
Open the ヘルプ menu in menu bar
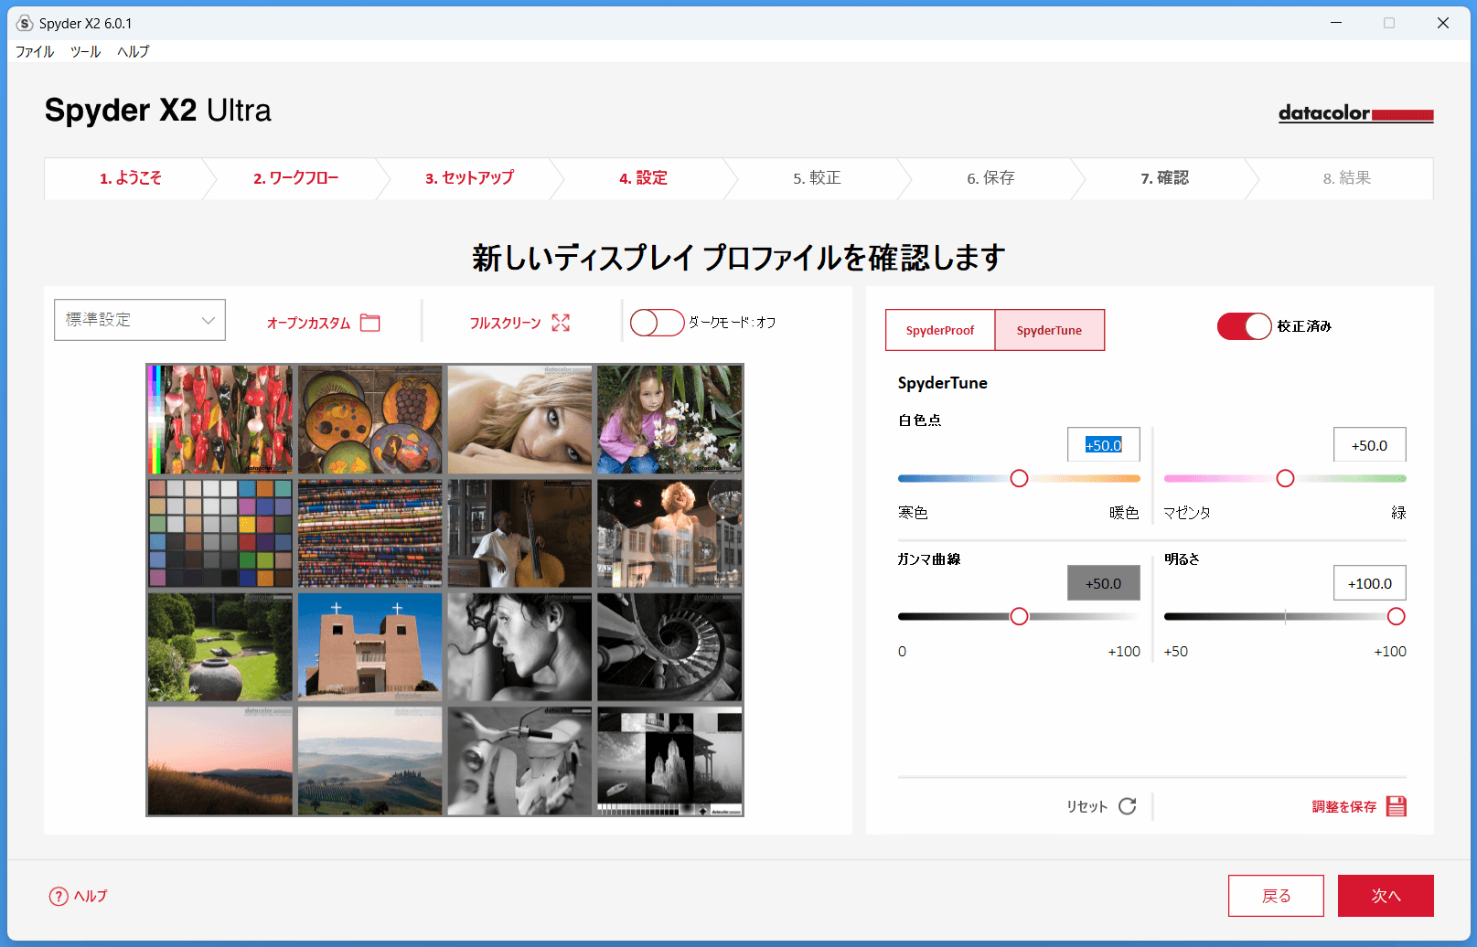click(134, 52)
